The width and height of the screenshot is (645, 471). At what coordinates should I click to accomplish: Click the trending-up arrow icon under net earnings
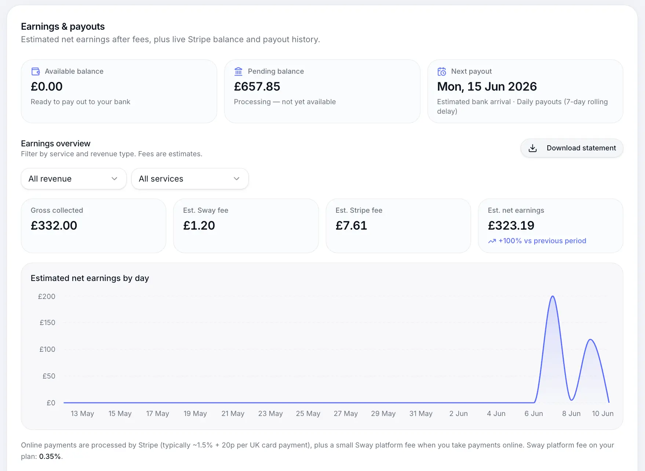492,241
